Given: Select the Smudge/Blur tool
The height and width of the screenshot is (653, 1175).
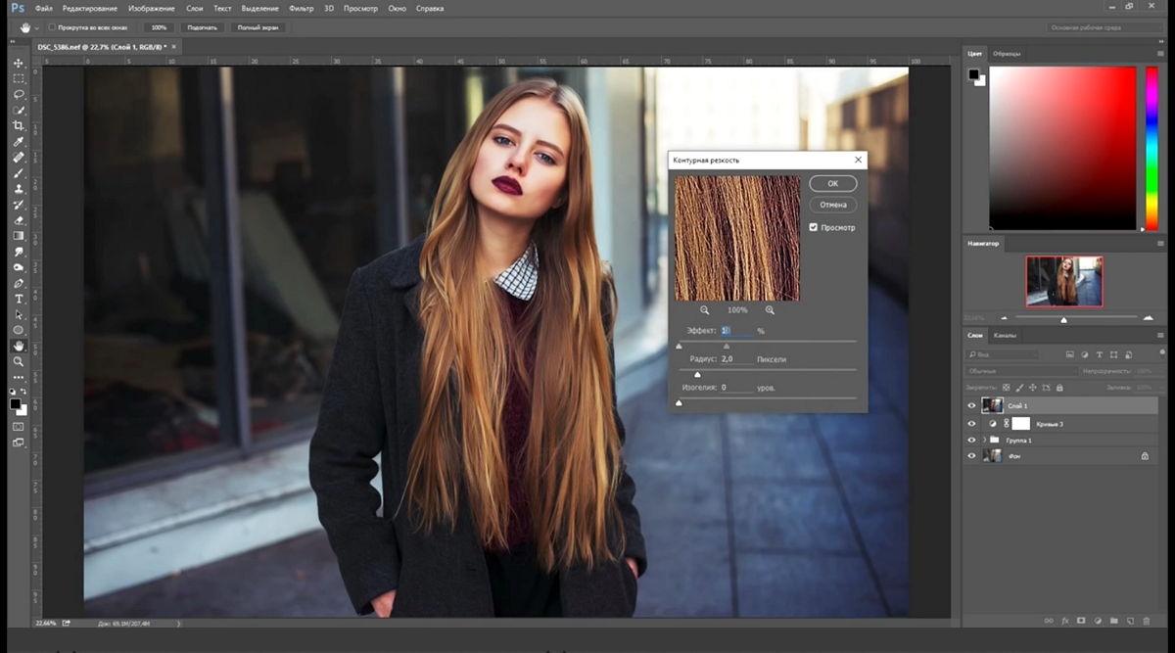Looking at the screenshot, I should coord(18,251).
